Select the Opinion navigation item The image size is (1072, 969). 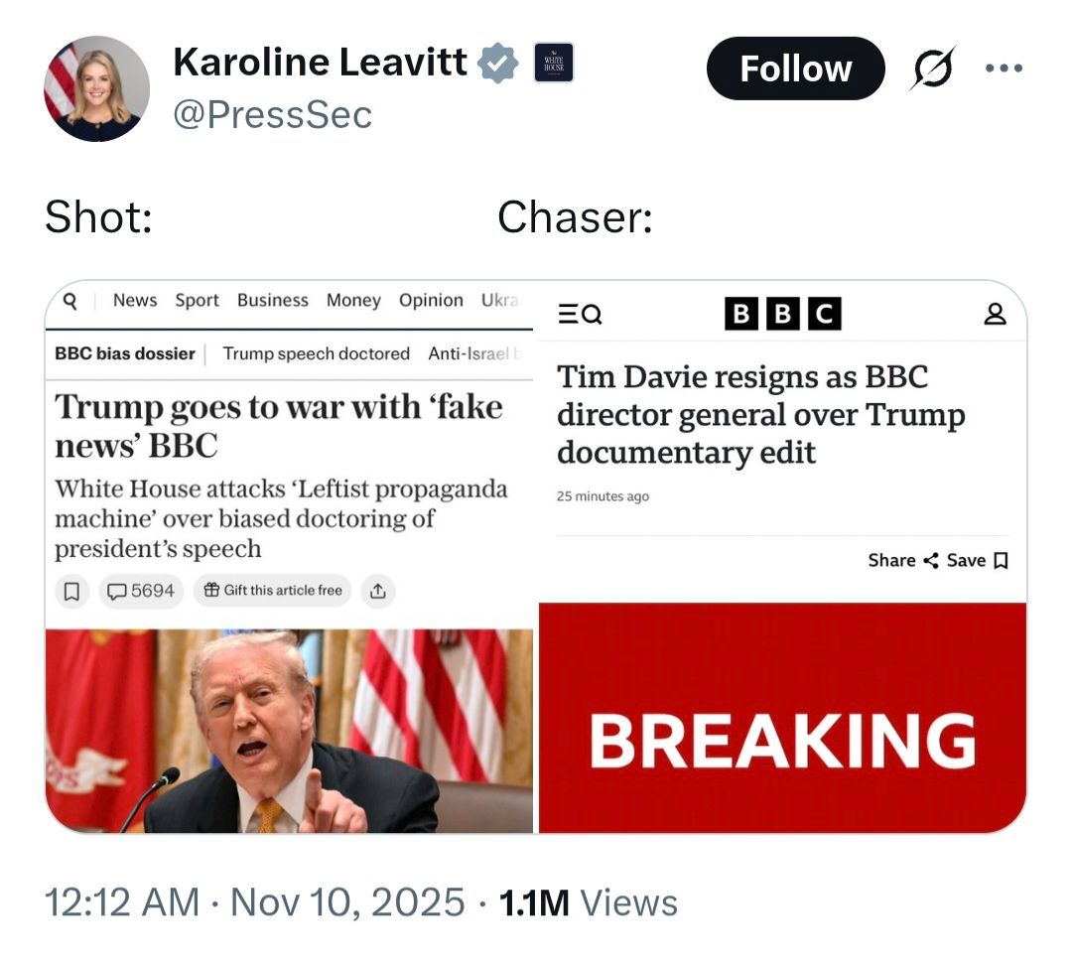431,300
